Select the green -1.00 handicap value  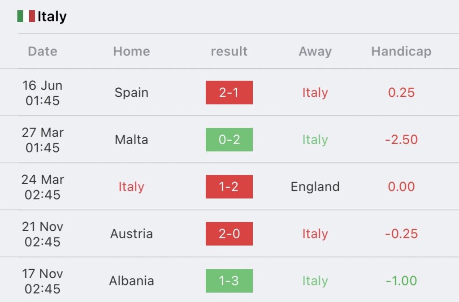pos(401,280)
